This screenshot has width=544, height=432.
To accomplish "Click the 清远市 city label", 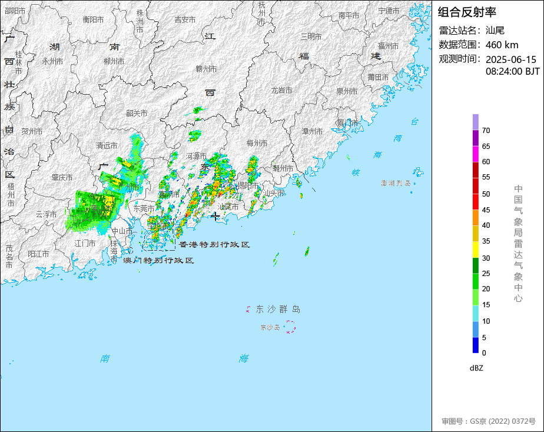I will coord(107,145).
